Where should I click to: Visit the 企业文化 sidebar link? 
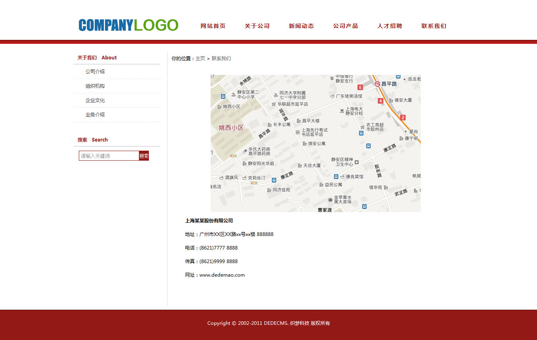(x=95, y=100)
